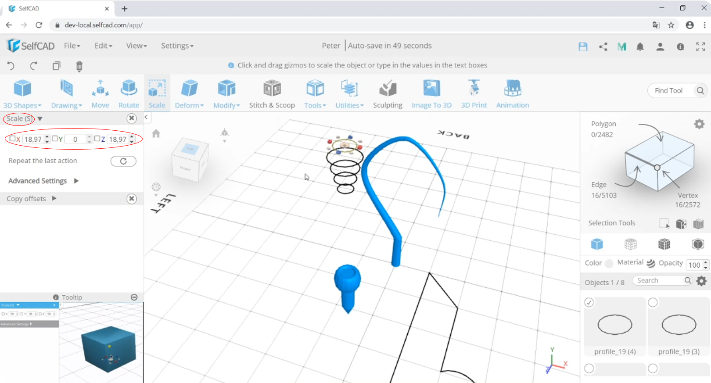The image size is (711, 383).
Task: Open the Drawing tool menu
Action: click(66, 94)
